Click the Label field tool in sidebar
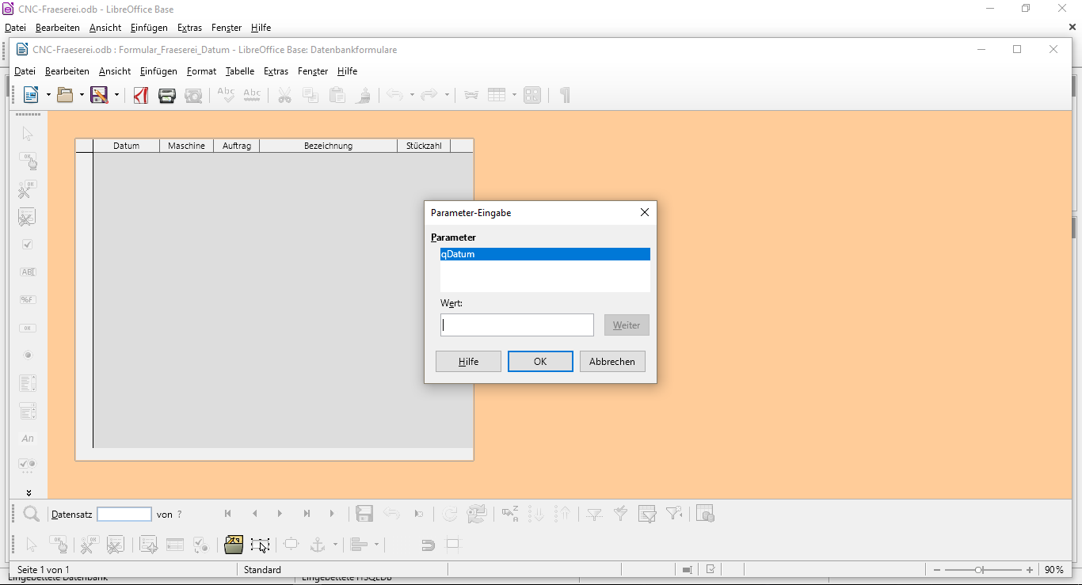The image size is (1082, 585). click(x=28, y=439)
